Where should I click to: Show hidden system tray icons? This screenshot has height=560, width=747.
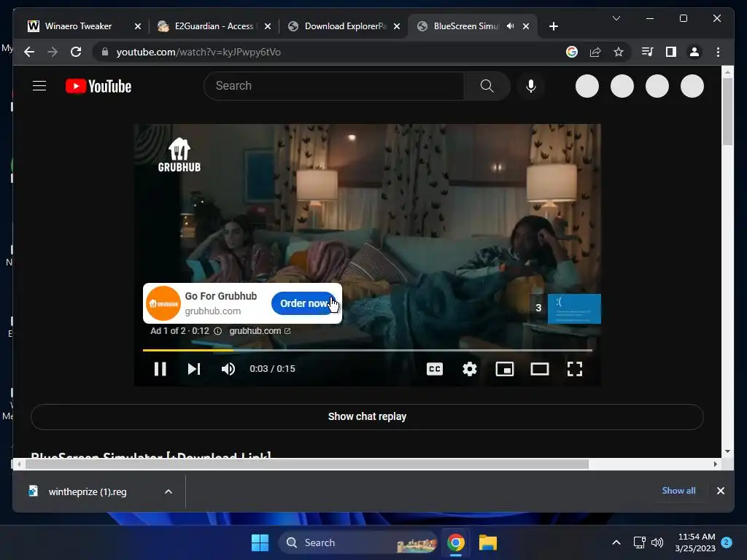click(616, 542)
